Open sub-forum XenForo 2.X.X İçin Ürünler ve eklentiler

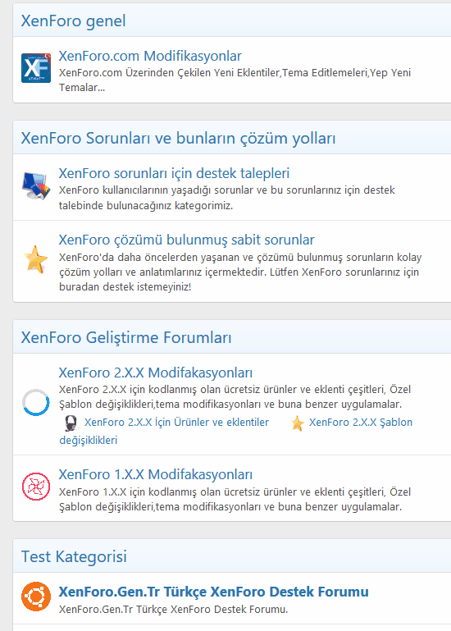pos(176,422)
